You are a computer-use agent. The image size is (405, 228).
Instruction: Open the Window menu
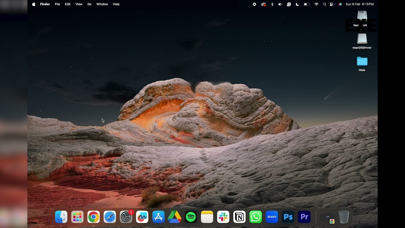coord(102,4)
